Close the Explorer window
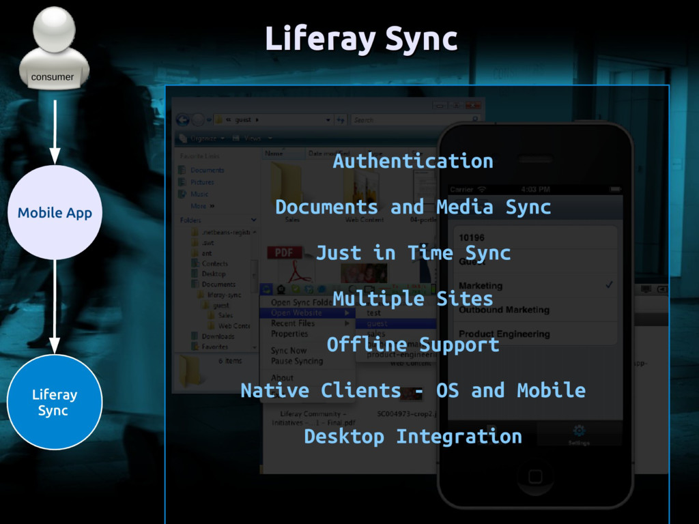This screenshot has height=524, width=699. click(x=473, y=106)
